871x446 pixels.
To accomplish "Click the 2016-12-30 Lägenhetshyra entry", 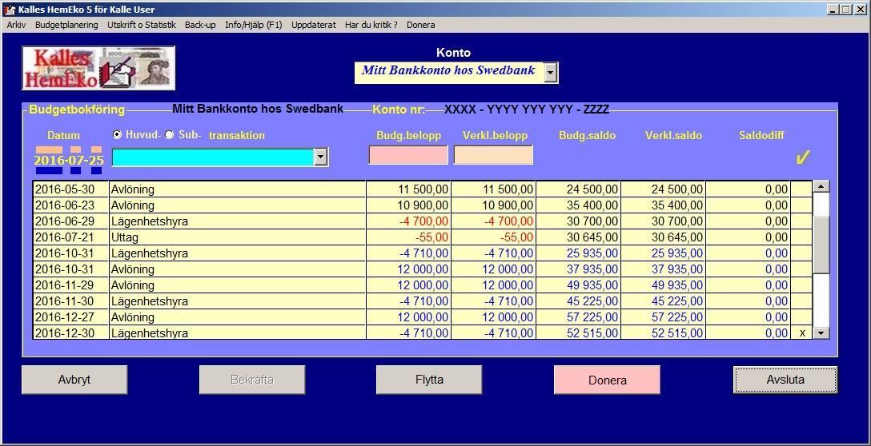I will [422, 333].
